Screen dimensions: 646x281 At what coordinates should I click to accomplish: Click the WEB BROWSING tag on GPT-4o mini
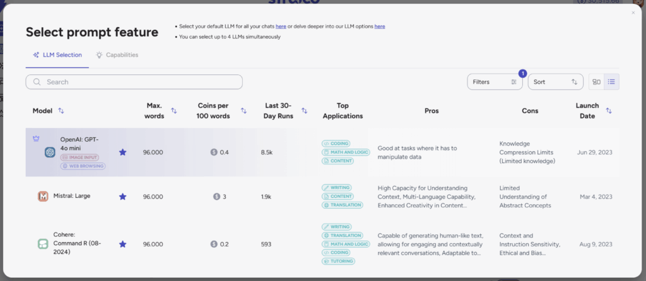[x=83, y=166]
